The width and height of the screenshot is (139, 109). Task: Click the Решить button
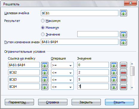tap(120, 102)
